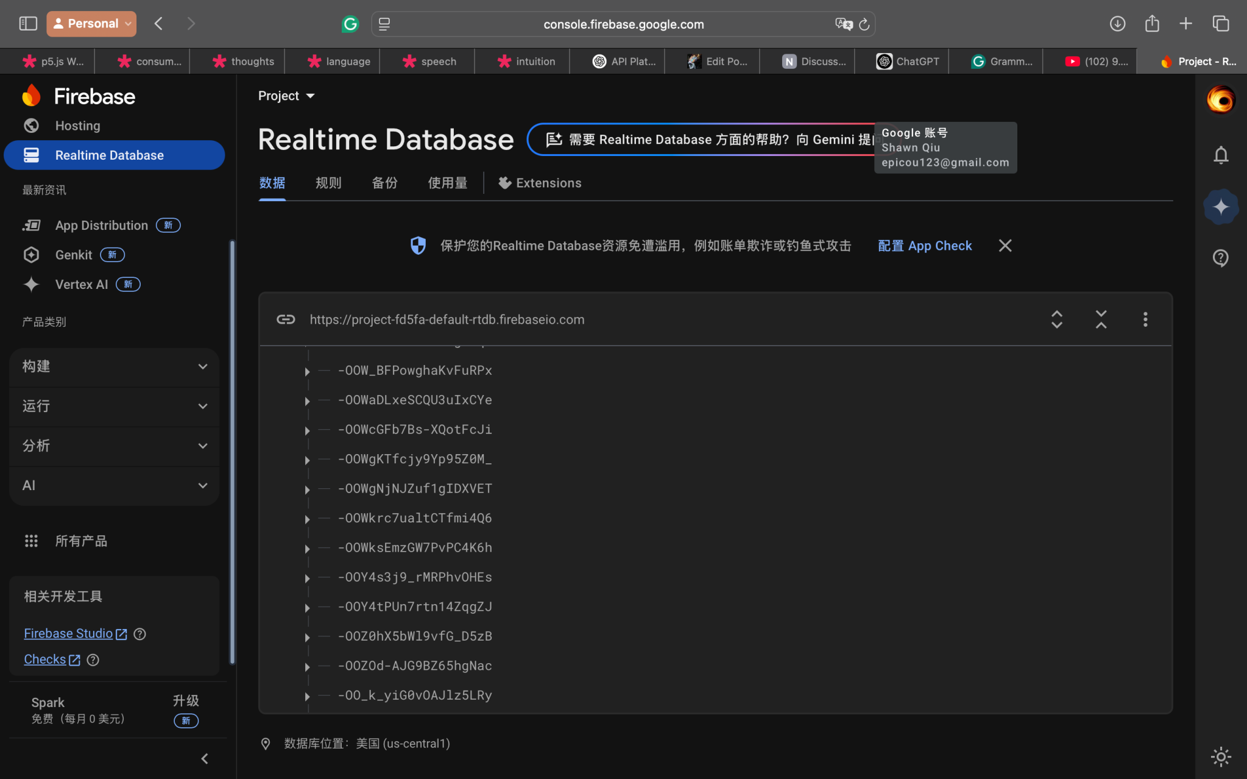Switch to the 使用量 tab
Screen dimensions: 1247x779
coord(447,183)
